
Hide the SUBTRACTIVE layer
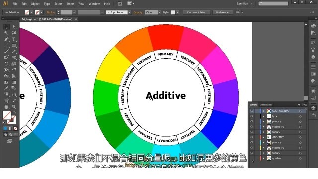[252, 111]
